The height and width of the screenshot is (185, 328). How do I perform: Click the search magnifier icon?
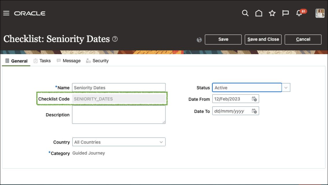point(245,13)
